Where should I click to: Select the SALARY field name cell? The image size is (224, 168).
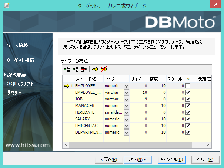[88, 119]
